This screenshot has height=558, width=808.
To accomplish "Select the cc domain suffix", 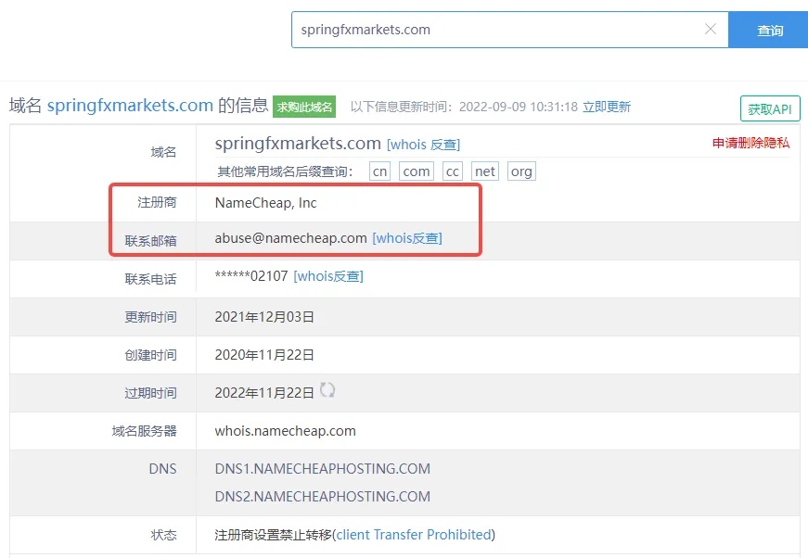I will point(453,171).
